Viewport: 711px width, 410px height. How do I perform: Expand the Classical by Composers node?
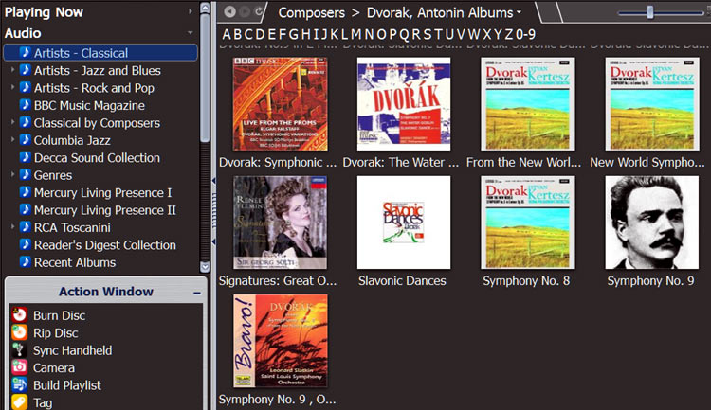pos(12,123)
